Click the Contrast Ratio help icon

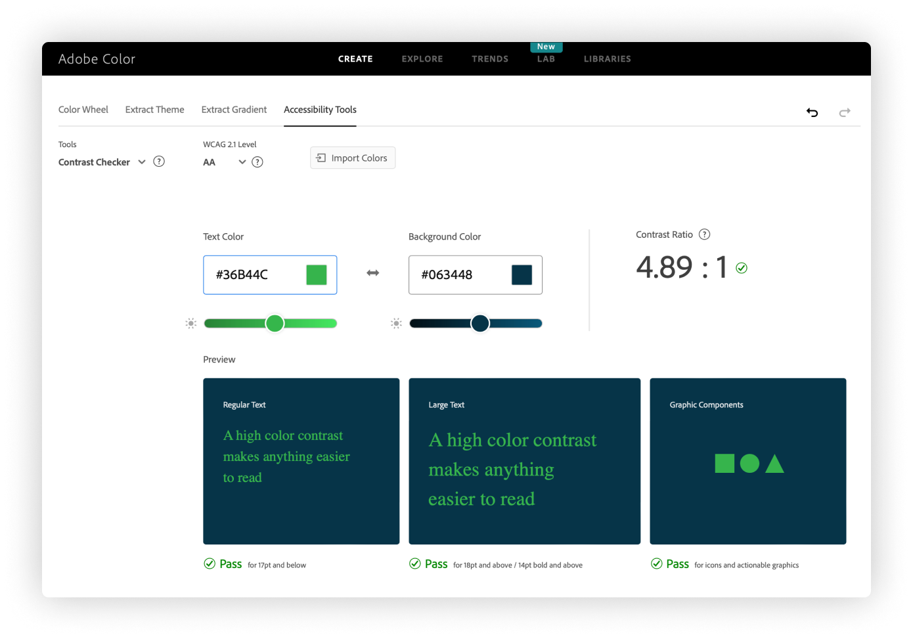pos(705,234)
